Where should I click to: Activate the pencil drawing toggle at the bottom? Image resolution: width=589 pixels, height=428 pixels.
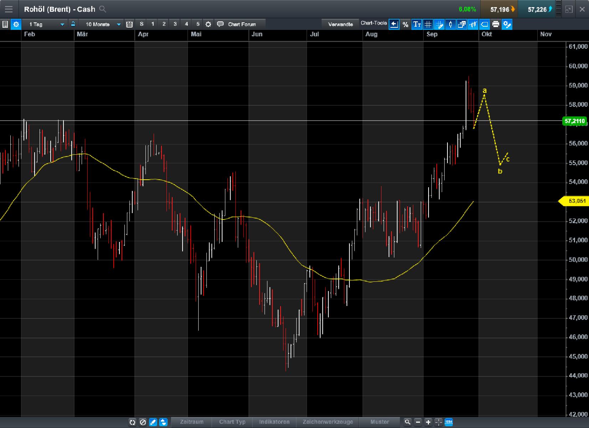[x=153, y=422]
